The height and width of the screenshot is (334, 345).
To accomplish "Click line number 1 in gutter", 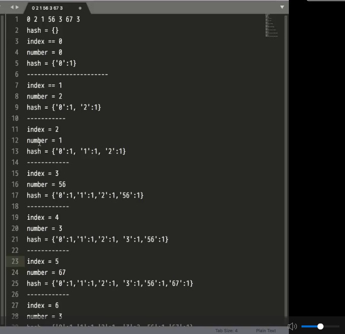I will [x=17, y=19].
